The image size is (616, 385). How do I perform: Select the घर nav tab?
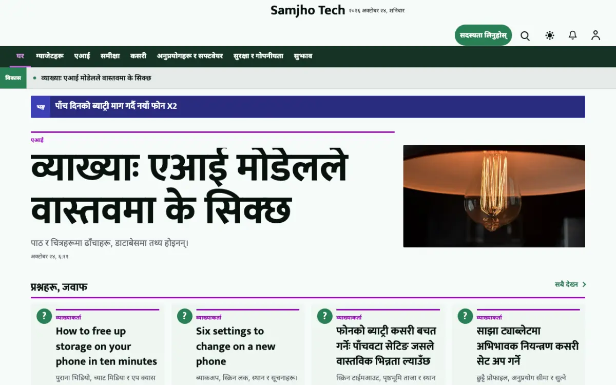coord(20,56)
